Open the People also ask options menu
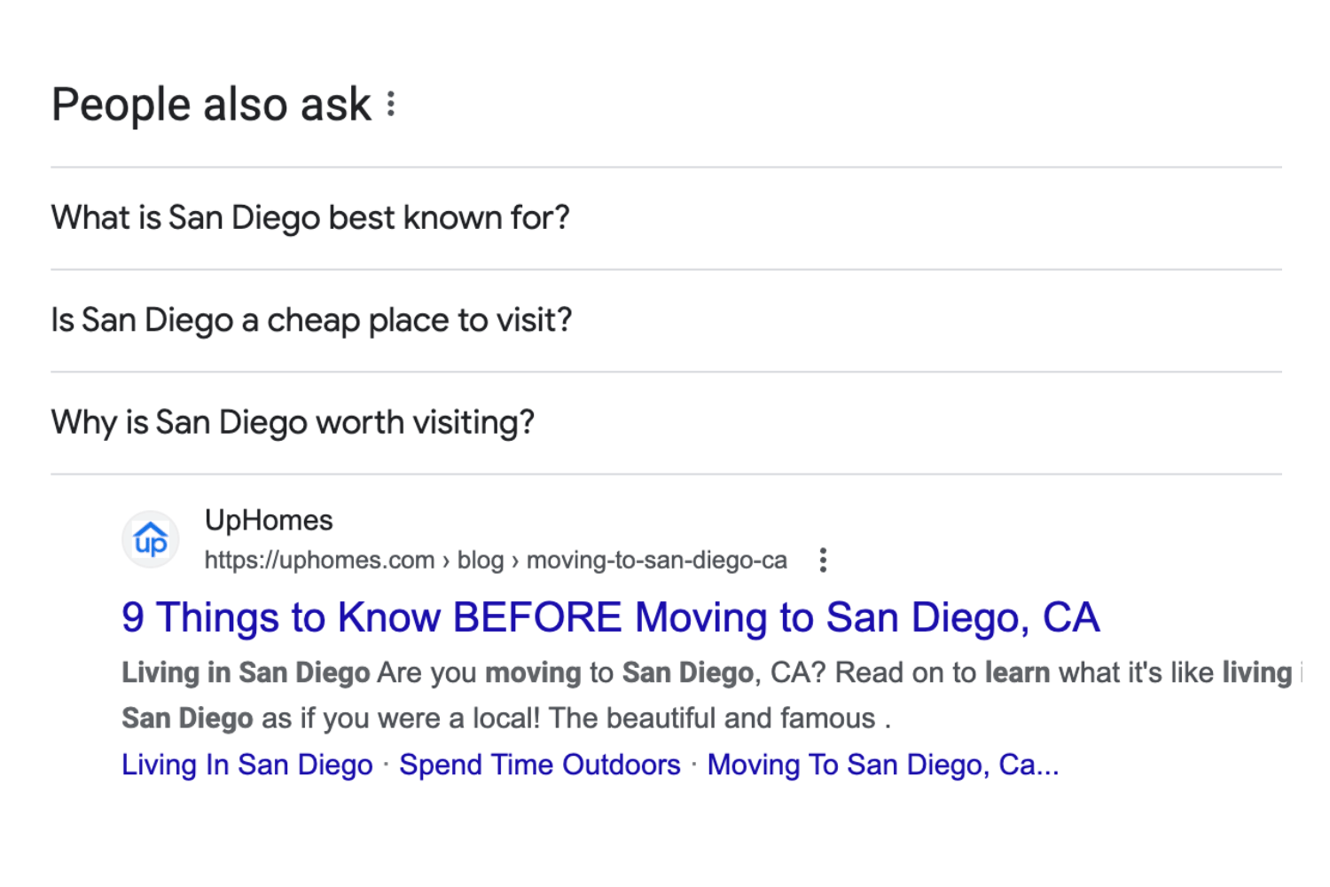Screen dimensions: 1330x887 392,104
